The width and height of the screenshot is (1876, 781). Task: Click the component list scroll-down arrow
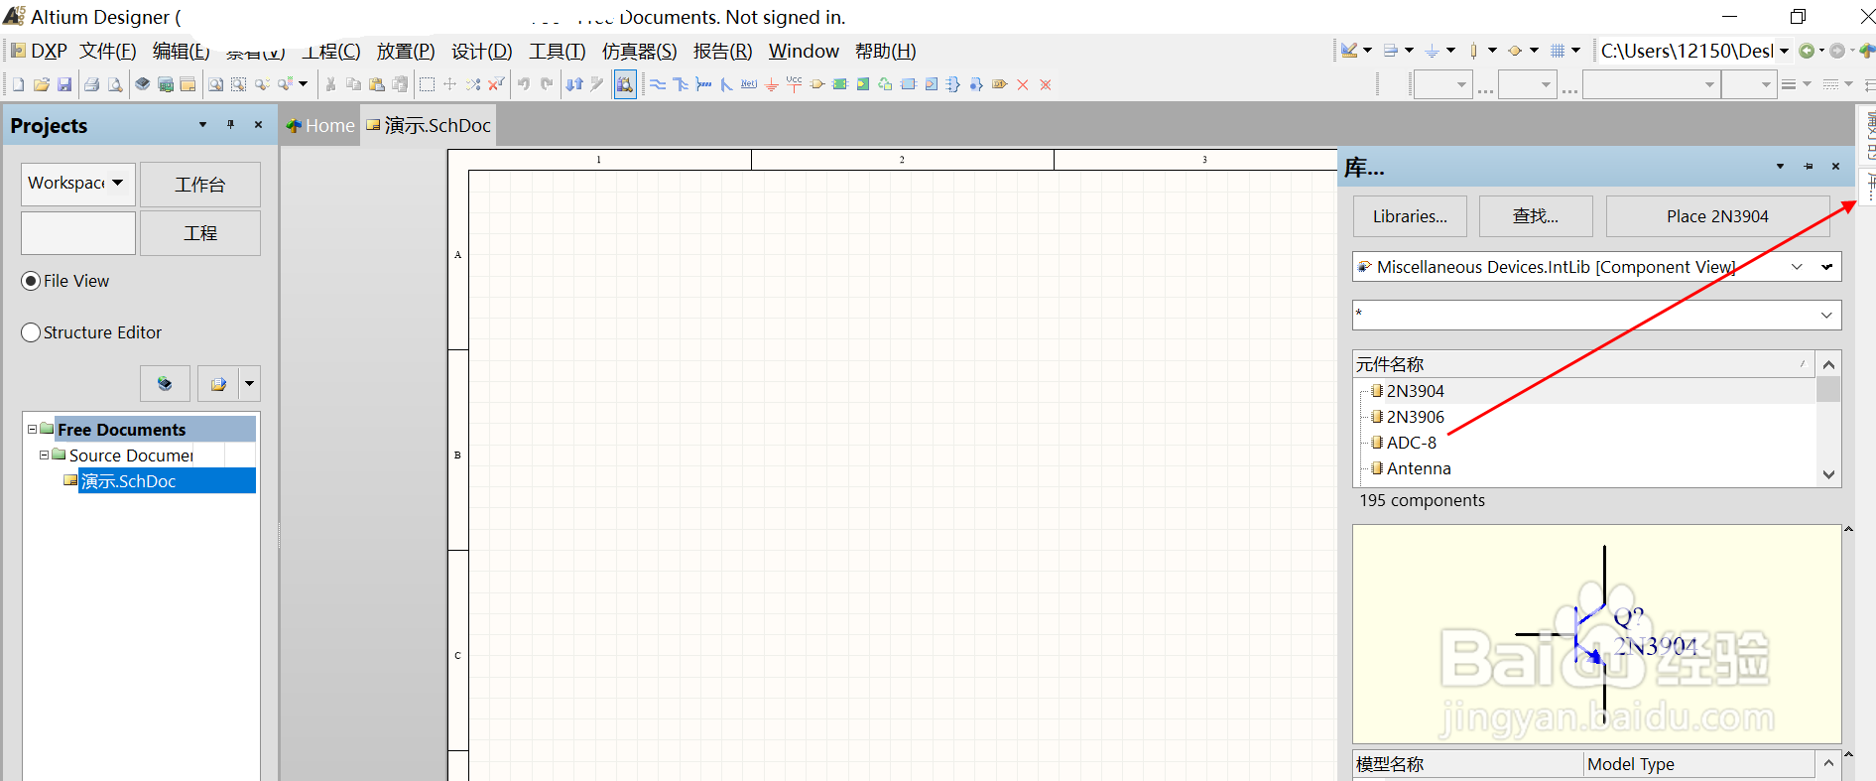(1828, 474)
